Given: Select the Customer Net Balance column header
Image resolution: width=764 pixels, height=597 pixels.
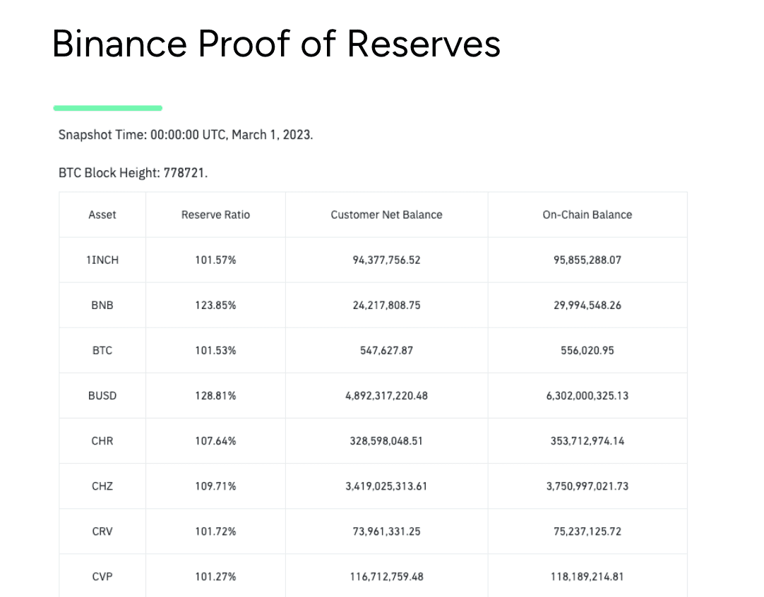Looking at the screenshot, I should [x=386, y=215].
